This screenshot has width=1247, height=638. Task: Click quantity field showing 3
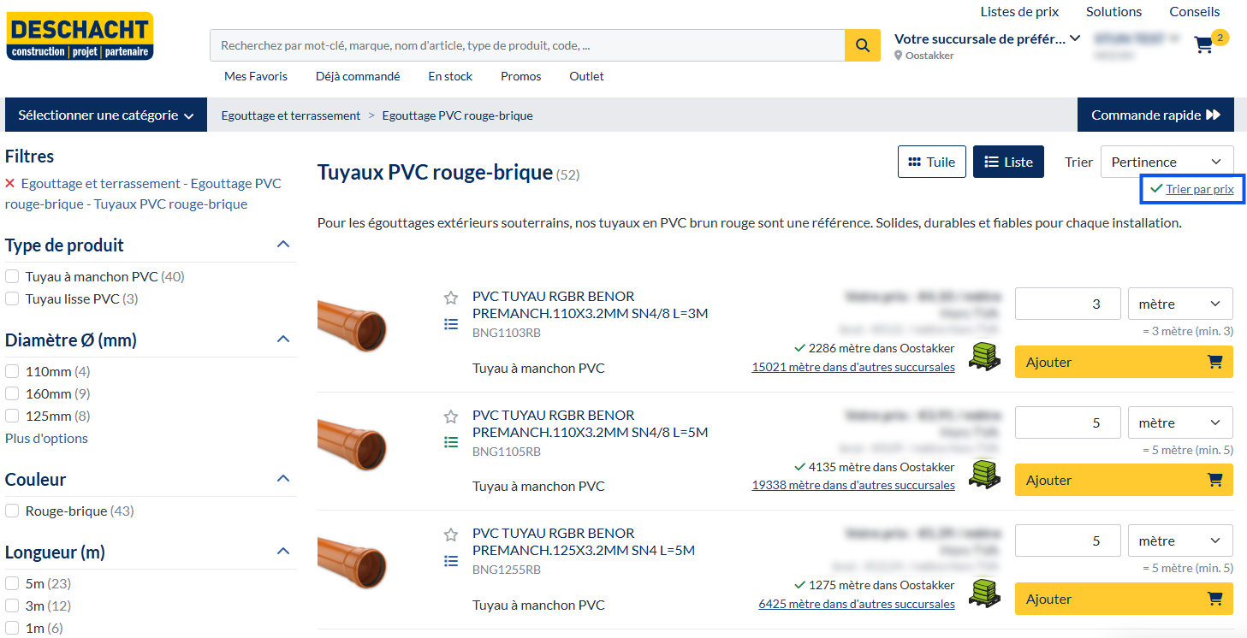[x=1068, y=304]
